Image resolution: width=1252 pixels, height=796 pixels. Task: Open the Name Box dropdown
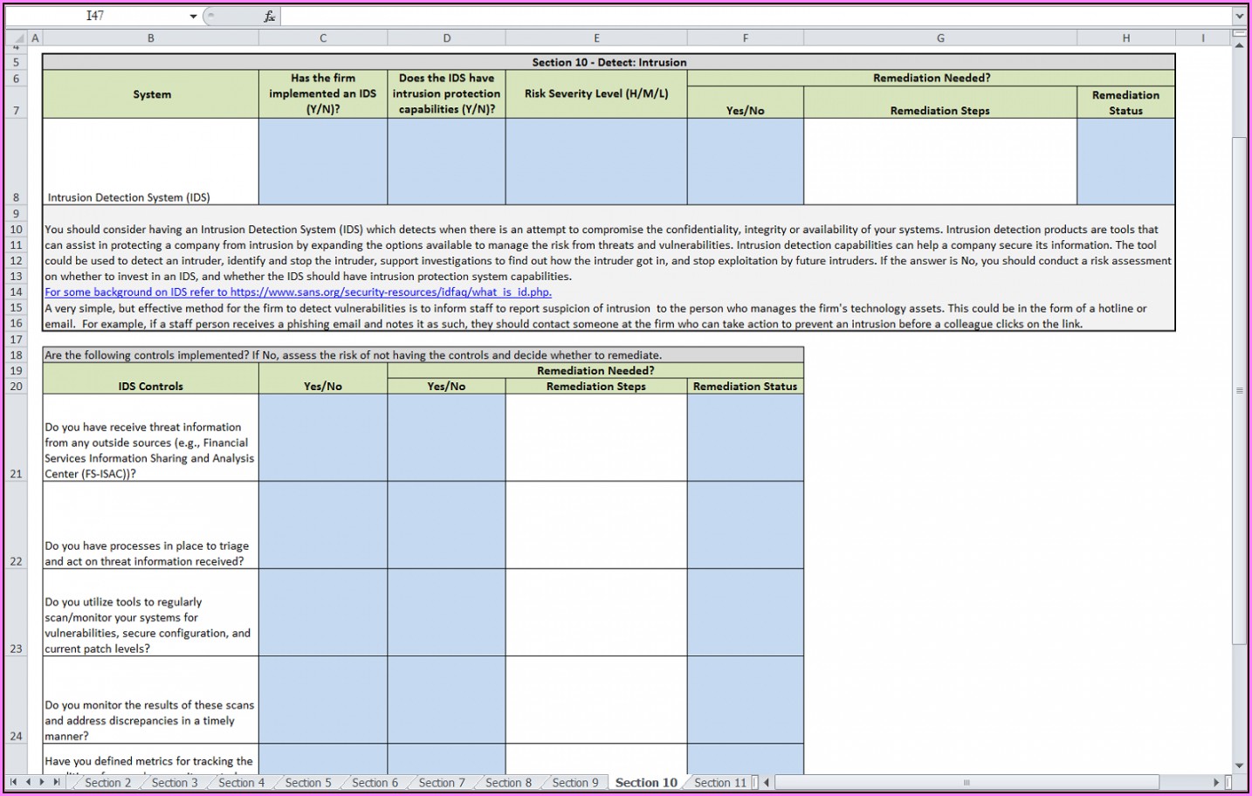coord(193,17)
